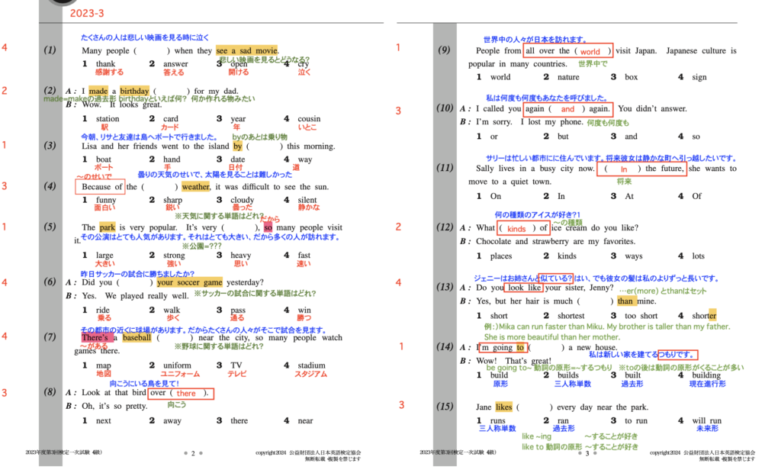Click option 'cousin' in question 2
The image size is (781, 473).
(310, 118)
